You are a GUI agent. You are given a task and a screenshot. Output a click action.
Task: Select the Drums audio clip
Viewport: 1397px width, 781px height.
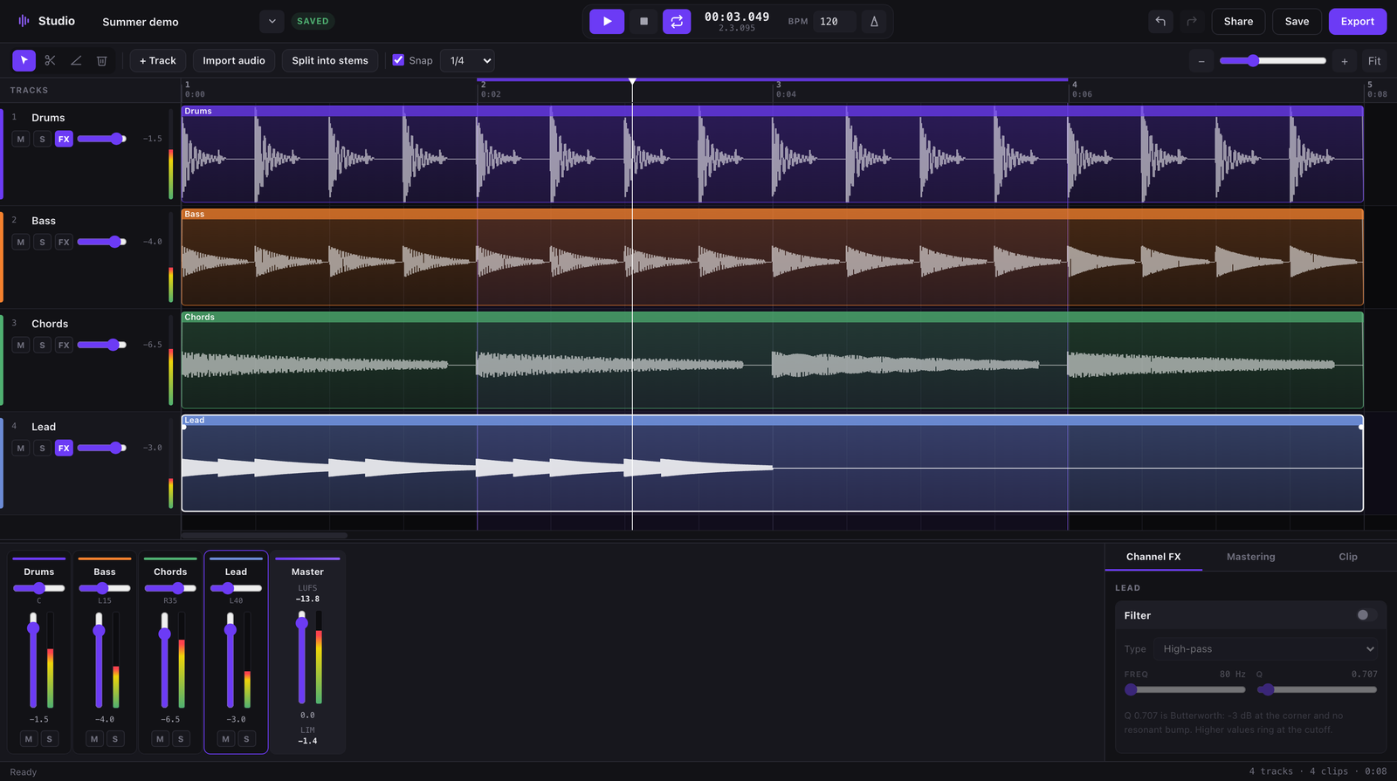click(772, 154)
